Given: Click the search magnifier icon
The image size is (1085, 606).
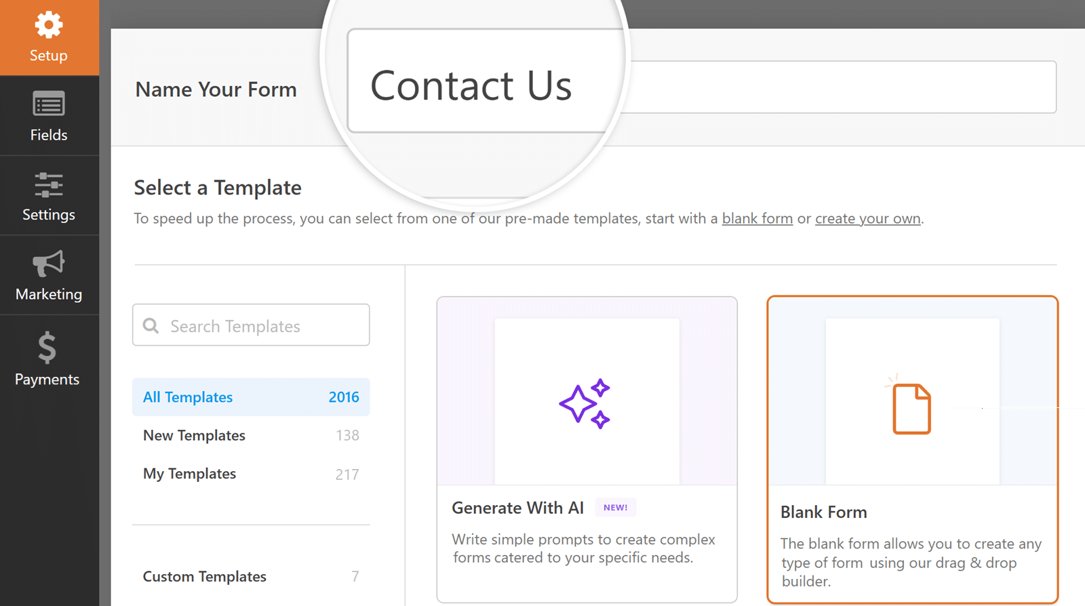Looking at the screenshot, I should (151, 326).
